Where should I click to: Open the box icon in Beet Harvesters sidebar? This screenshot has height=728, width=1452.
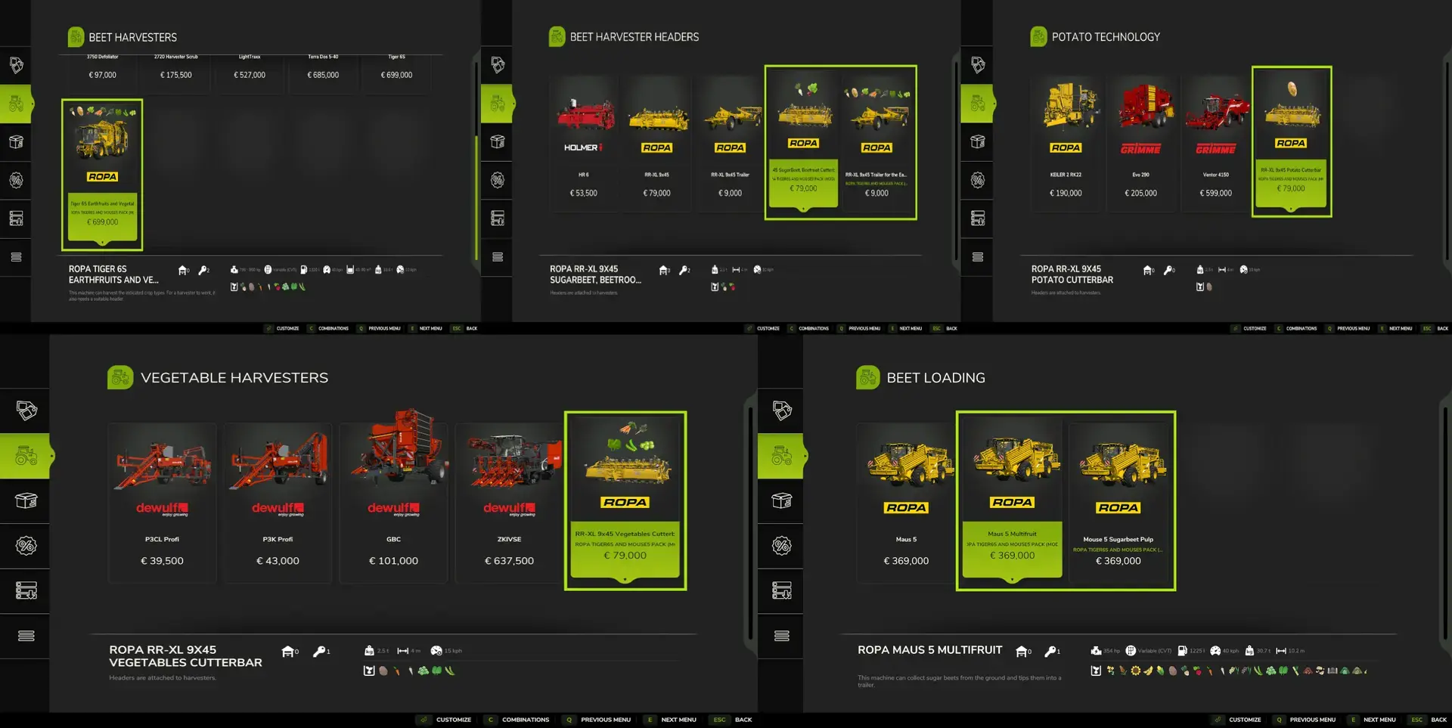(x=16, y=141)
